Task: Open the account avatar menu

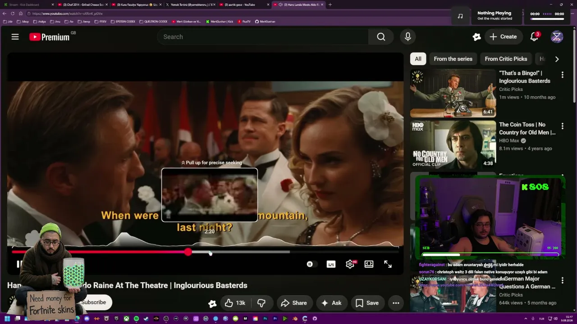Action: click(x=557, y=37)
